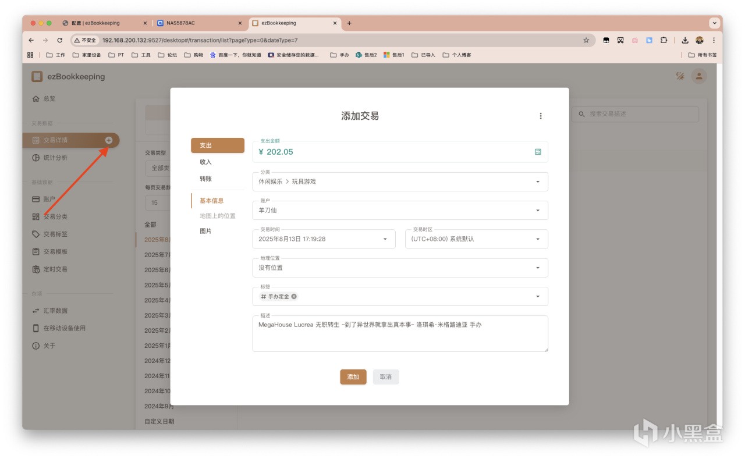
Task: Open 交易分类 in the sidebar
Action: pos(50,216)
